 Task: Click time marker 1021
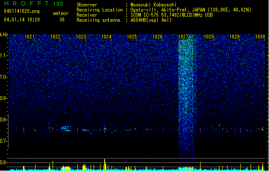30,37
